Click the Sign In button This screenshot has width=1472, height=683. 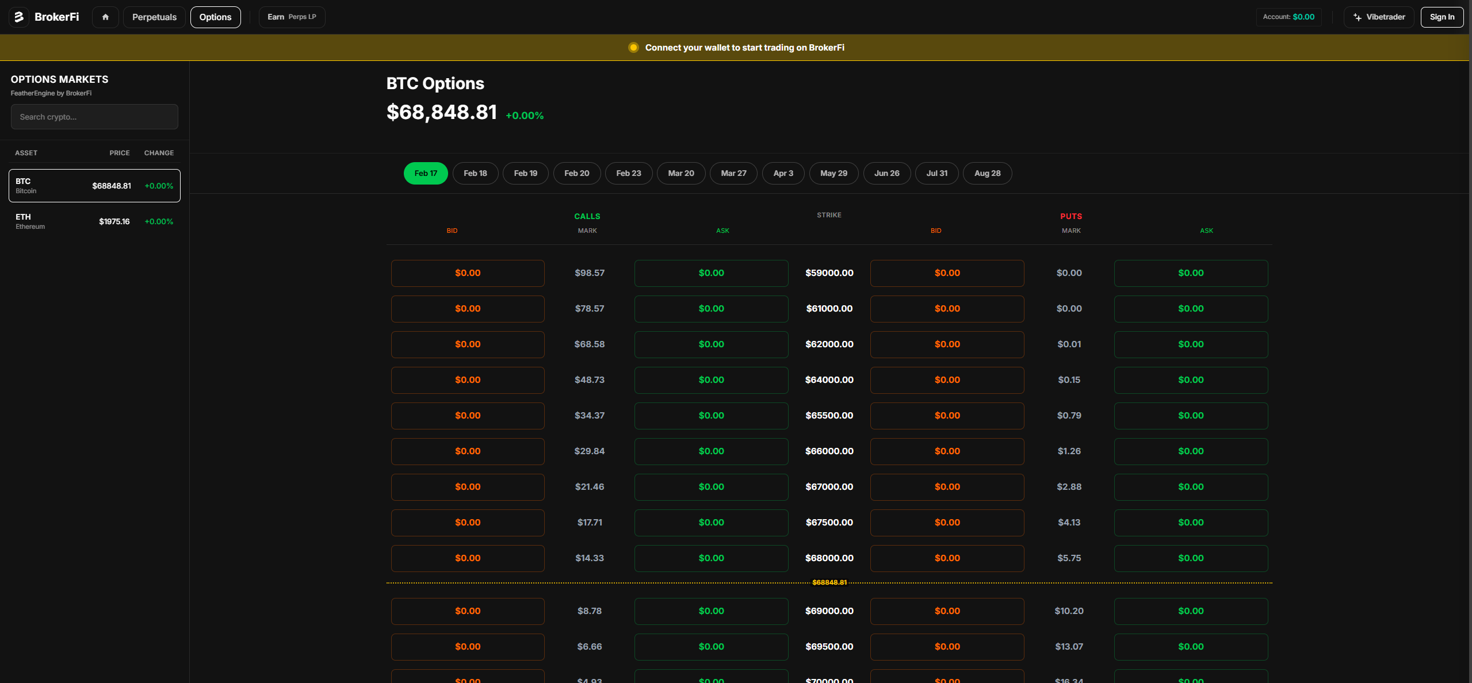pos(1442,17)
